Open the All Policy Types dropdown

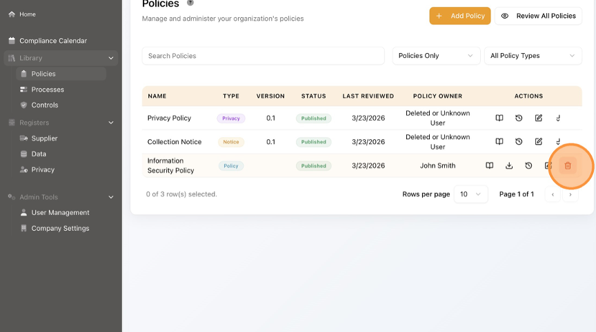[x=533, y=56]
